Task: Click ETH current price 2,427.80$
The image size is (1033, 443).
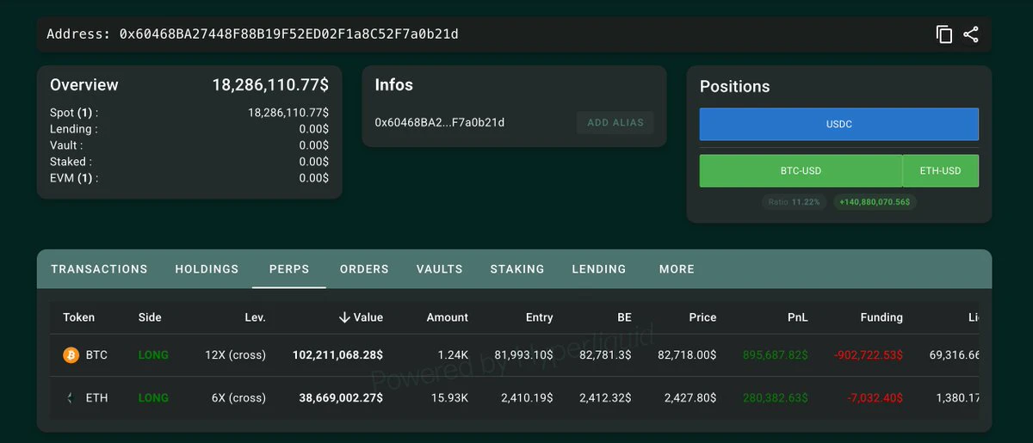Action: pyautogui.click(x=690, y=397)
